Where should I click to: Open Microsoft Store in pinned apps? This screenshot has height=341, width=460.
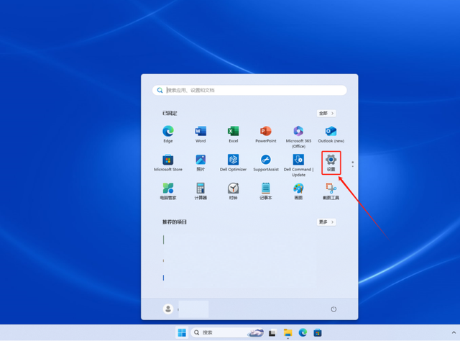[168, 163]
